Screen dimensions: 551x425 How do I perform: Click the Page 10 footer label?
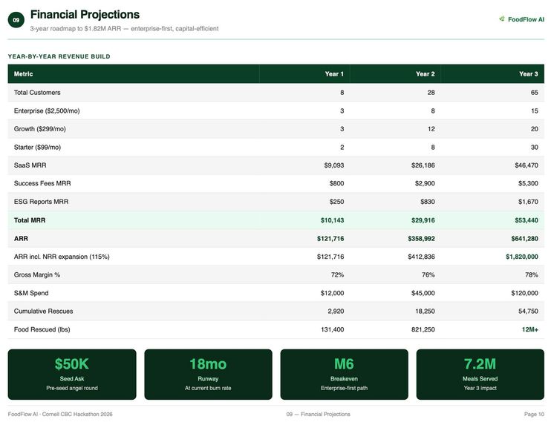[x=534, y=415]
